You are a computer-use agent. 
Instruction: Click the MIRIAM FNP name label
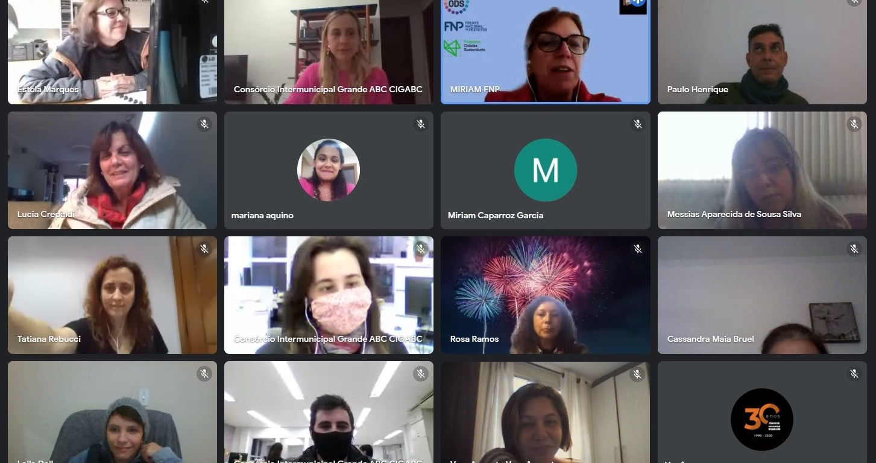[475, 89]
